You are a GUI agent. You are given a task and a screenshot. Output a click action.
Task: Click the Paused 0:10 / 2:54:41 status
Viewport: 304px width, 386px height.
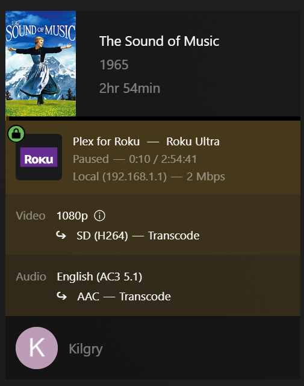[135, 159]
